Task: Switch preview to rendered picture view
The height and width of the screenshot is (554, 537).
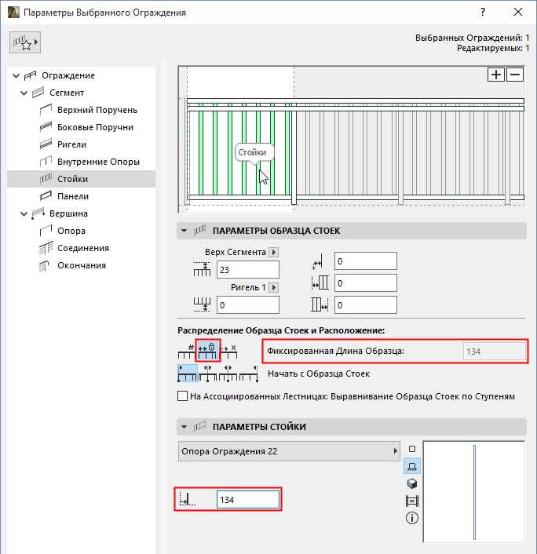Action: click(412, 501)
